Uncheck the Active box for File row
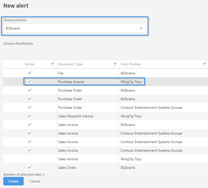The image size is (208, 188). tap(30, 73)
